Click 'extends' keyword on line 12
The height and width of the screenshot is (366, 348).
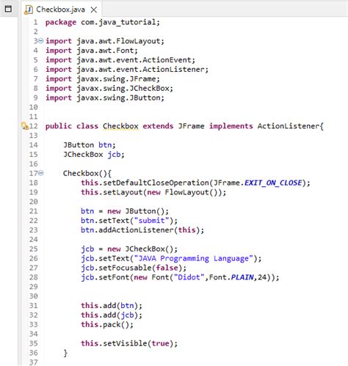(158, 126)
